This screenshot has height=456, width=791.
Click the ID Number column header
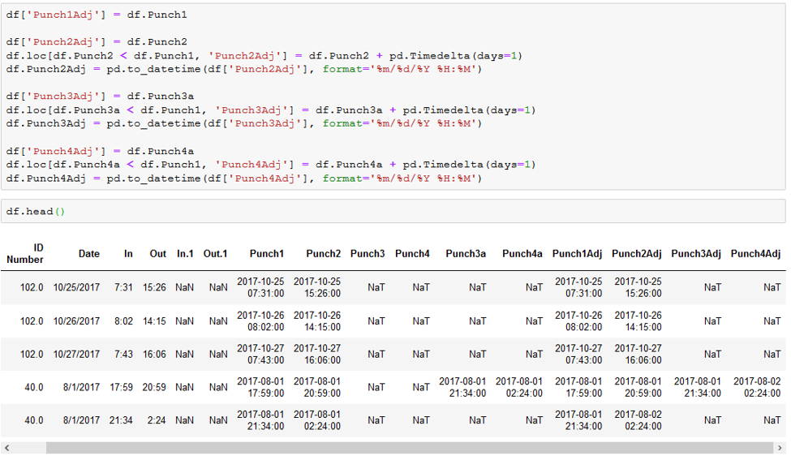[x=24, y=254]
